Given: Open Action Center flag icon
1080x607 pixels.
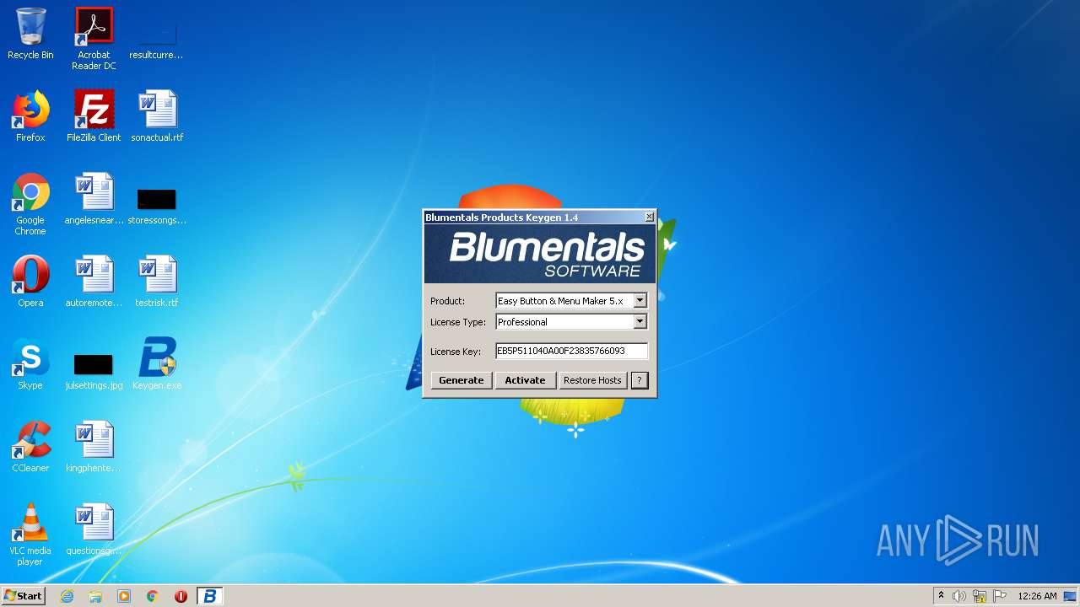Looking at the screenshot, I should coord(1000,596).
